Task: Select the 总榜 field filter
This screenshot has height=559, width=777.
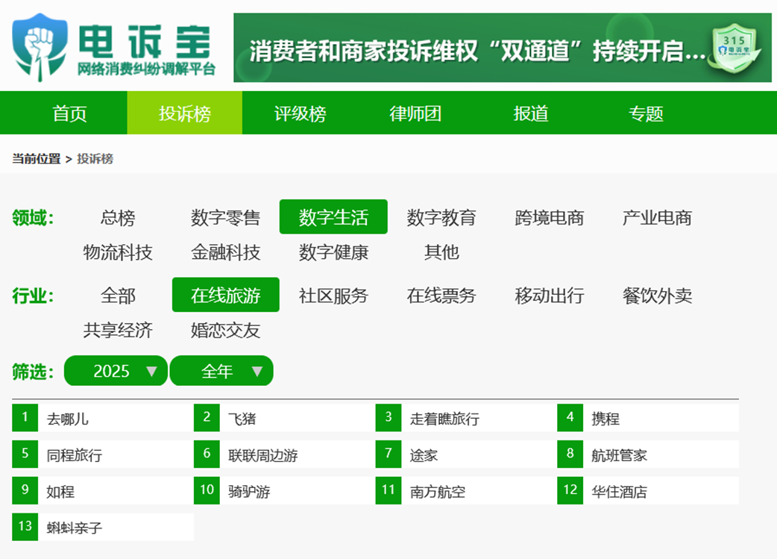Action: click(x=119, y=216)
